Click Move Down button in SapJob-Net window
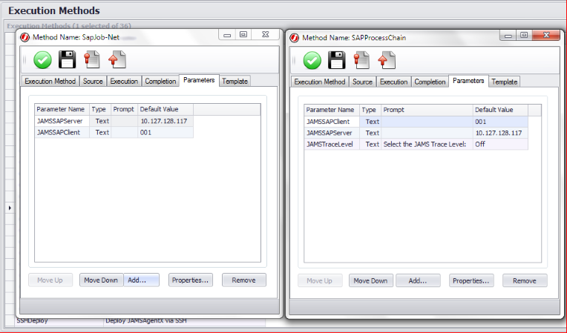 point(101,280)
